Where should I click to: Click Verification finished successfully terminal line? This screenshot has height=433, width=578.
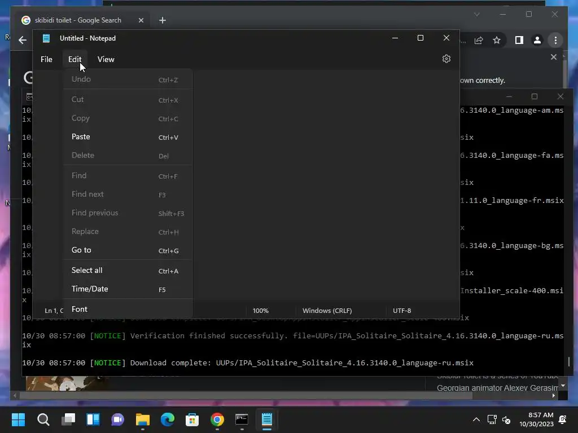click(x=293, y=340)
